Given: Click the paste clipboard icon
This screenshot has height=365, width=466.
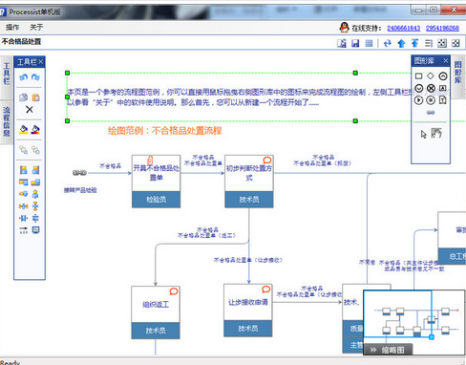Looking at the screenshot, I should point(35,97).
